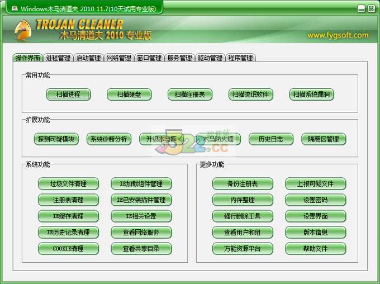Screen dimensions: 380x284
Task: Open IE加载组件管理
Action: click(141, 183)
